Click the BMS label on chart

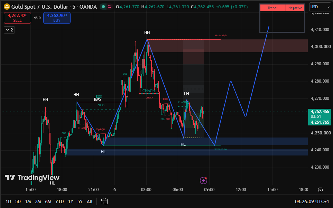click(x=98, y=100)
